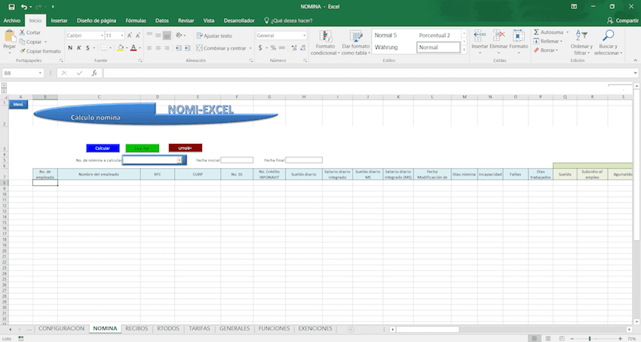Apply thousands separator 000 style

[282, 47]
